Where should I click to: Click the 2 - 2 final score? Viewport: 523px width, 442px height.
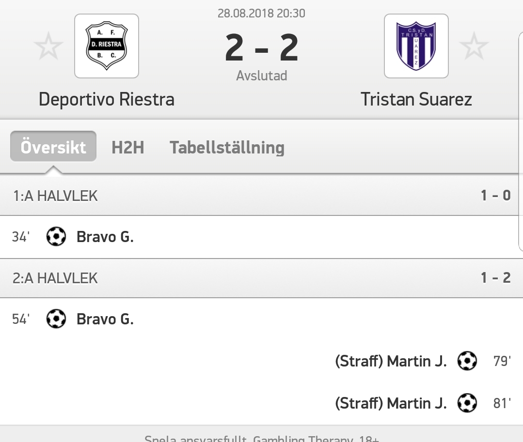click(x=262, y=48)
